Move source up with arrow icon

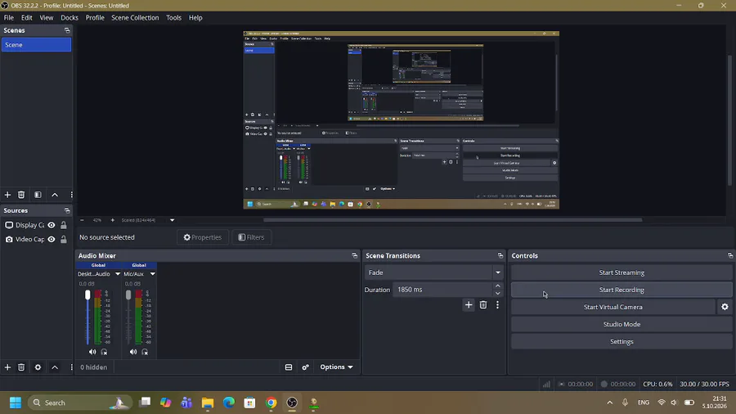coord(55,367)
